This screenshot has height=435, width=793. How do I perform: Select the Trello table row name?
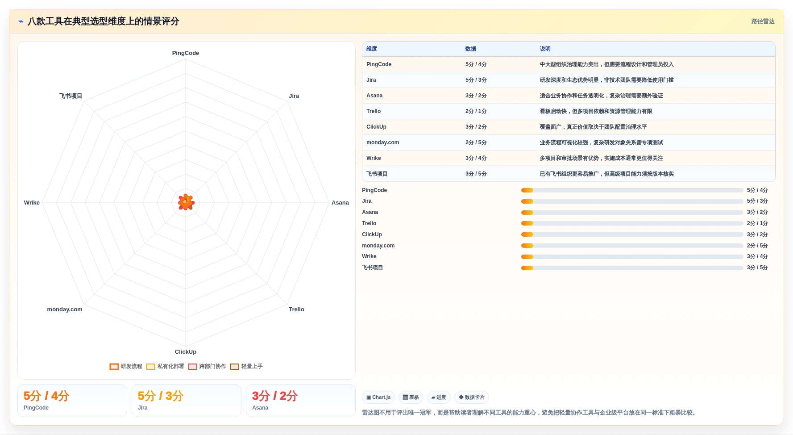(374, 111)
